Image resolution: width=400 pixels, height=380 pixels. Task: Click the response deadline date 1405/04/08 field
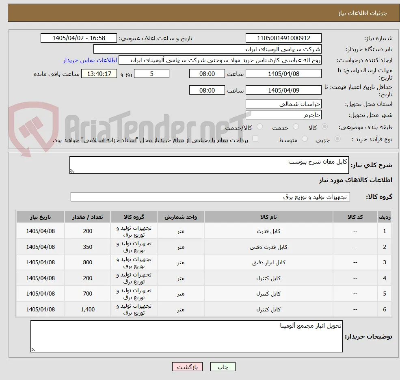pos(283,74)
